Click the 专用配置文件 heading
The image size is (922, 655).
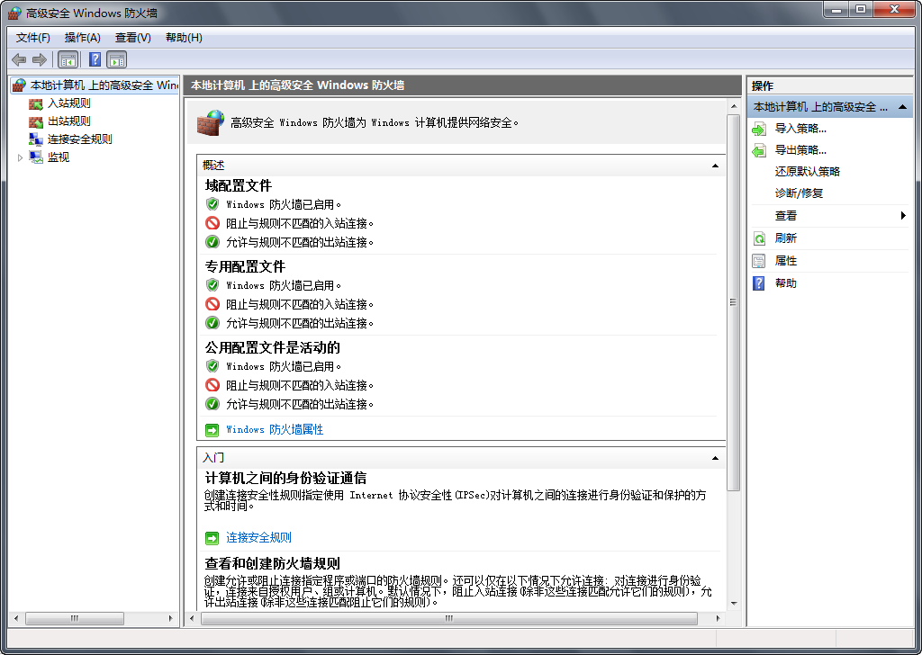[x=245, y=267]
